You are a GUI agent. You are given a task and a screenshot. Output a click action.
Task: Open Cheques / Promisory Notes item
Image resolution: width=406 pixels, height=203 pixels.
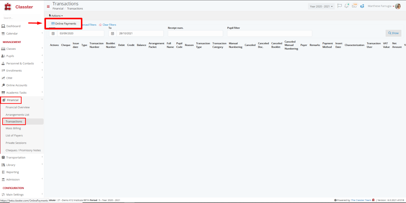(x=23, y=150)
